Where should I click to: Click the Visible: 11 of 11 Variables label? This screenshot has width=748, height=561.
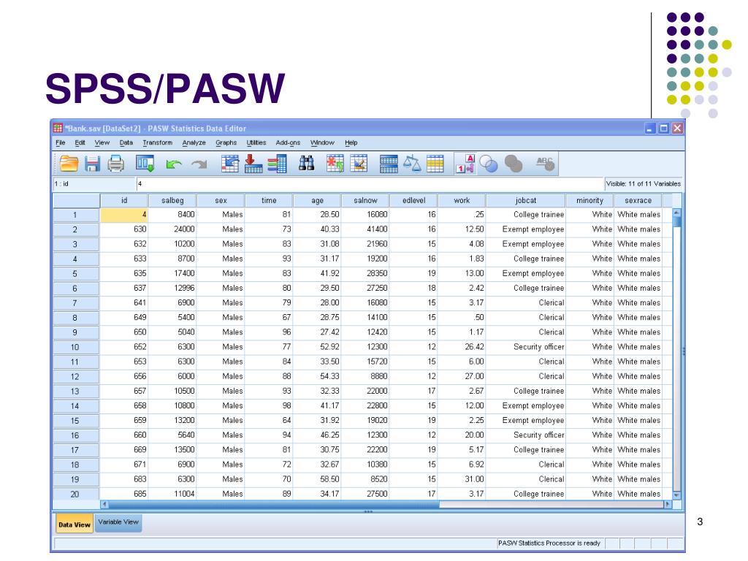[643, 183]
